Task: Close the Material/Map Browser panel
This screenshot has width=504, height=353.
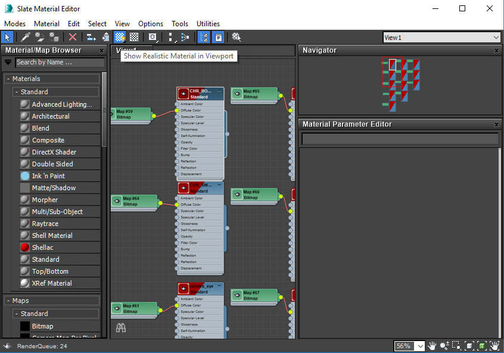Action: [101, 51]
